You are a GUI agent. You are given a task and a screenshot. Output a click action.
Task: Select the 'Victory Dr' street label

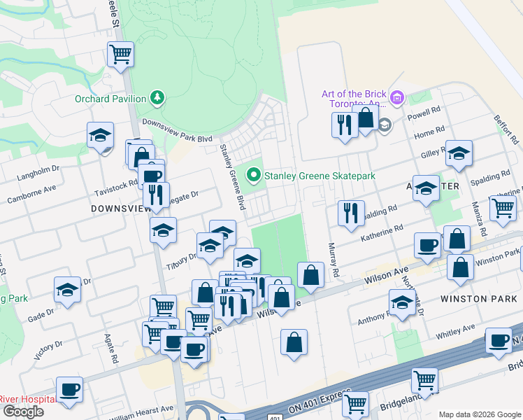[x=48, y=350]
